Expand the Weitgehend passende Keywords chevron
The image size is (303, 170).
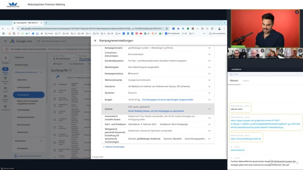(x=209, y=131)
